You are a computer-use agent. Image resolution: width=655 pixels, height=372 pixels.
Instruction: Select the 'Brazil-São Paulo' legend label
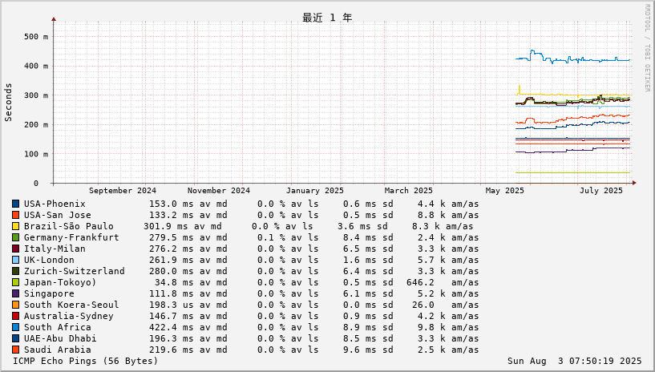tap(68, 226)
